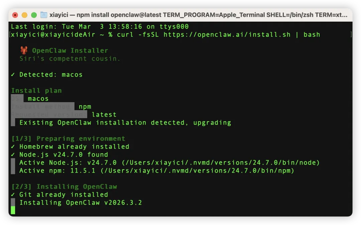Click the node binary path text

221,163
